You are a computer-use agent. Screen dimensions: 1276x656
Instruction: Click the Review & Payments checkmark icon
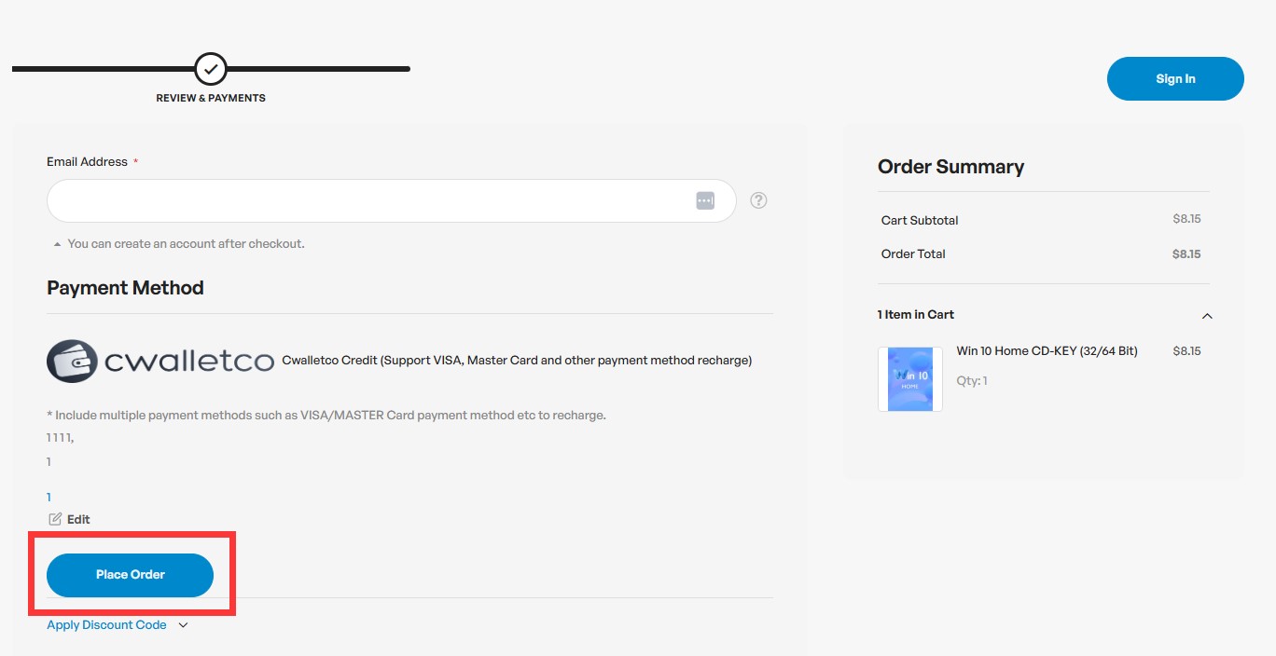(x=211, y=69)
